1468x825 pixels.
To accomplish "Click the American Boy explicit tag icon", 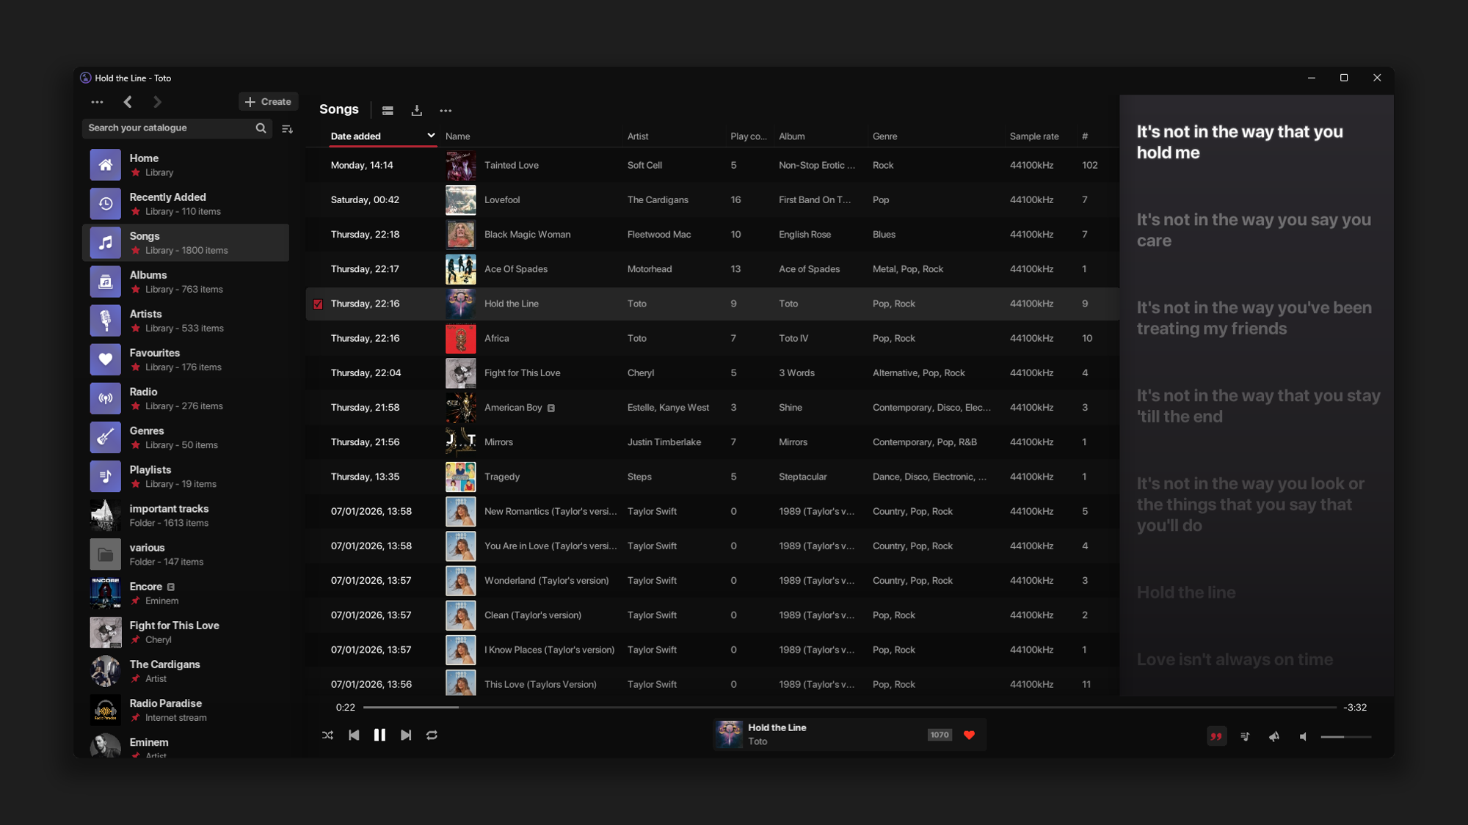I will tap(551, 408).
